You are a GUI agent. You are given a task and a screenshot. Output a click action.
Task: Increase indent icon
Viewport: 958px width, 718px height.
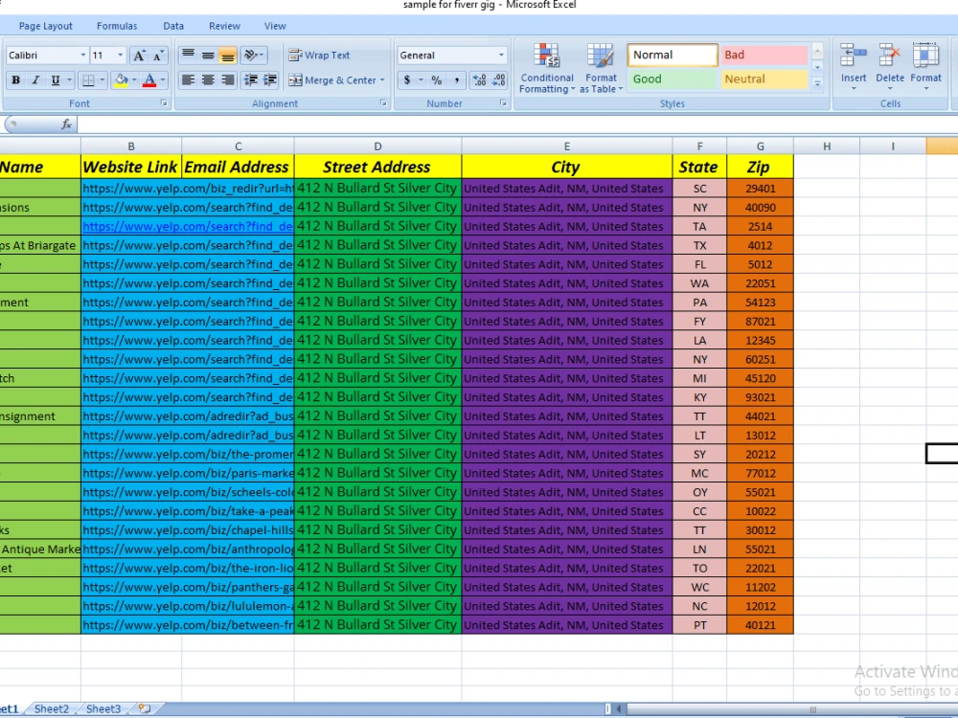point(269,80)
